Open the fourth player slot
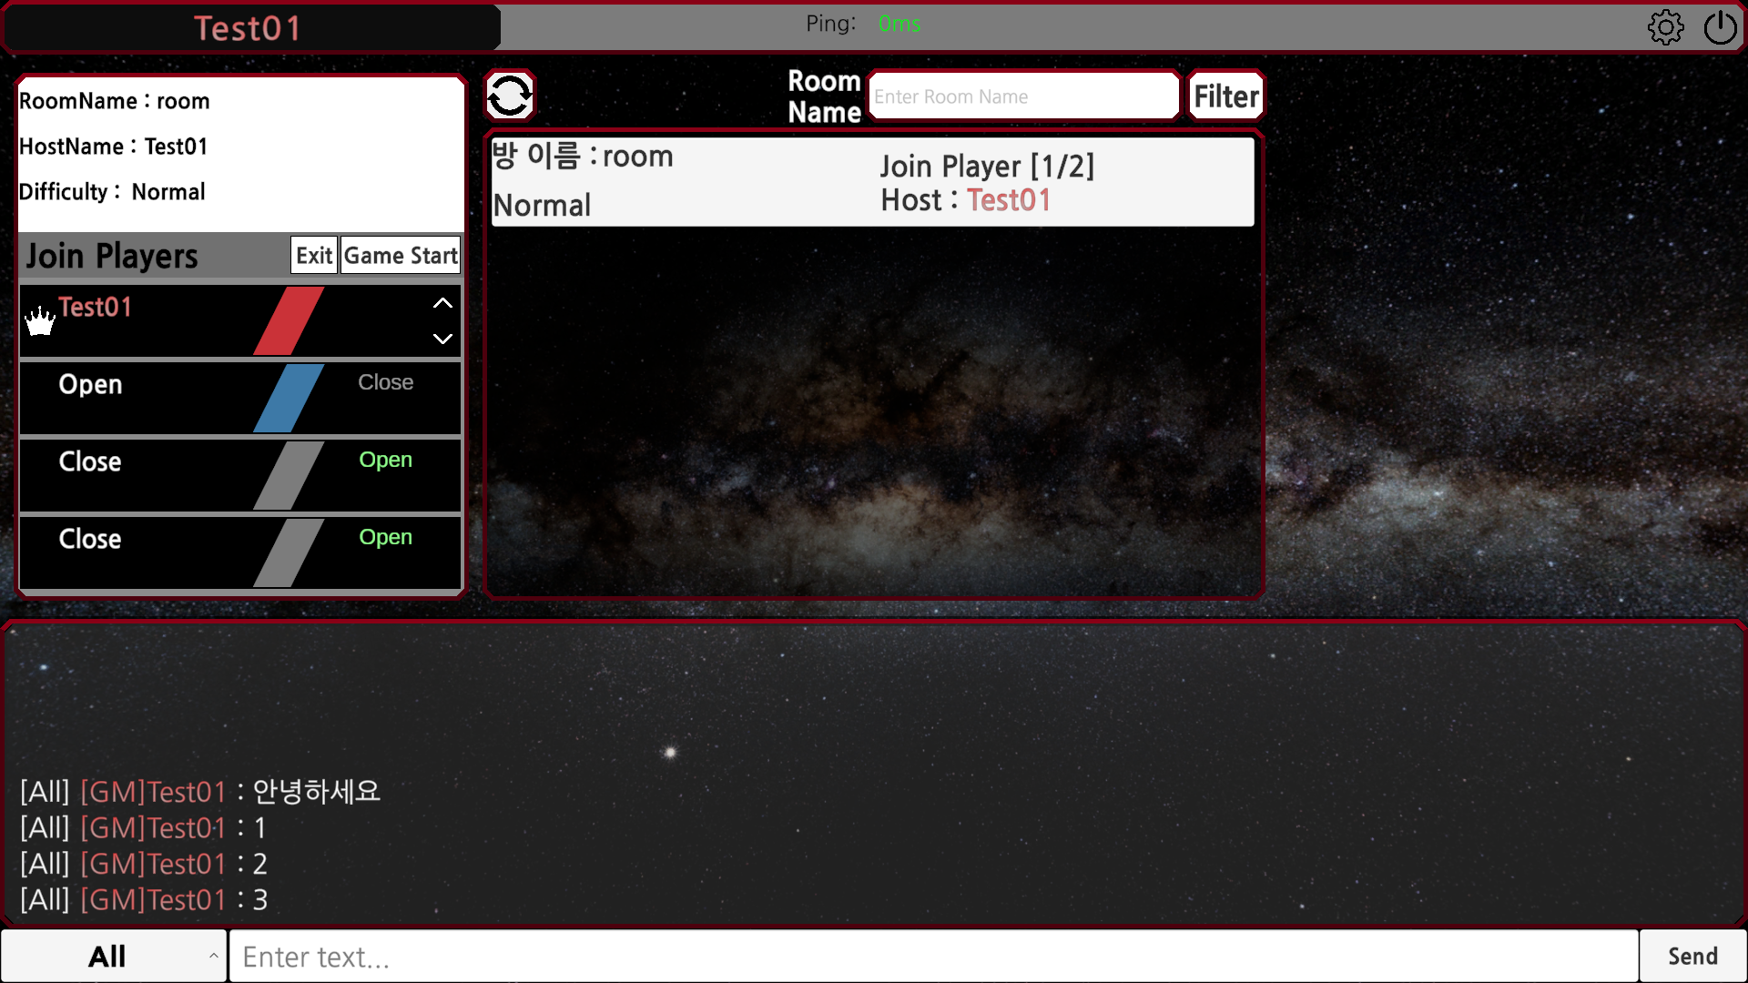 [x=385, y=537]
